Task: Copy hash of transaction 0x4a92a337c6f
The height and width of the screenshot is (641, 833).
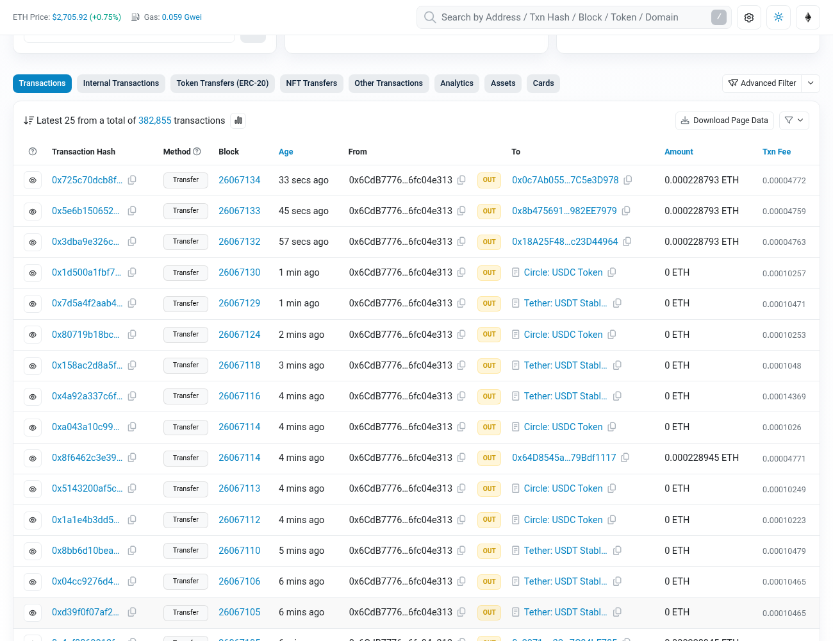Action: pos(132,396)
